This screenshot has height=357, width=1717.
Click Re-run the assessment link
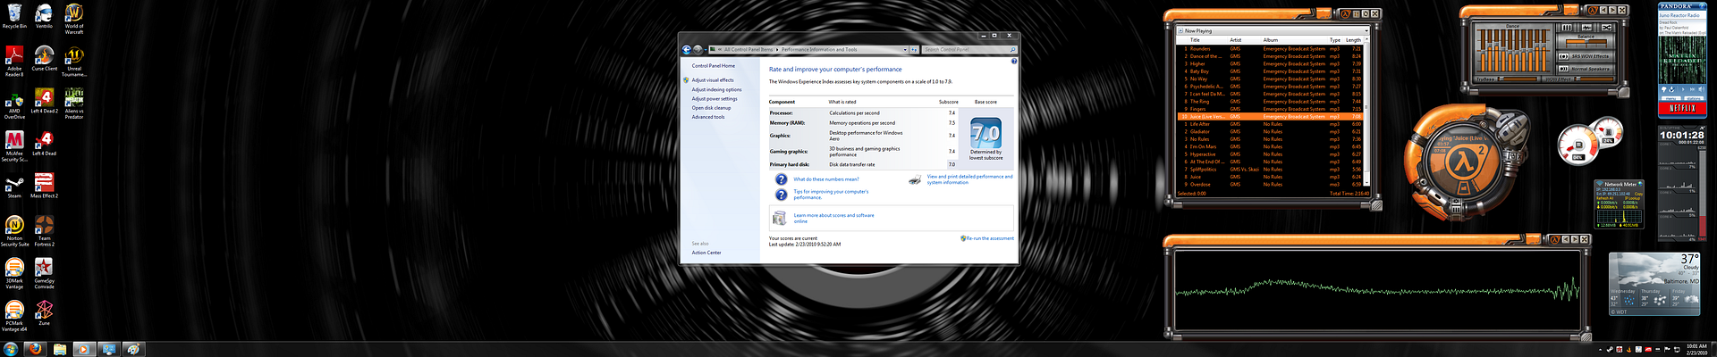click(990, 238)
